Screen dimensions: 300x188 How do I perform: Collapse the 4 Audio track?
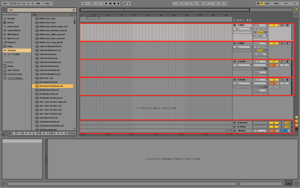235,80
